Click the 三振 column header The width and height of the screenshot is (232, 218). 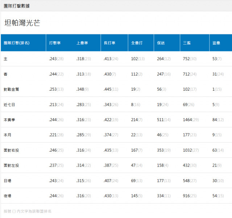187,43
